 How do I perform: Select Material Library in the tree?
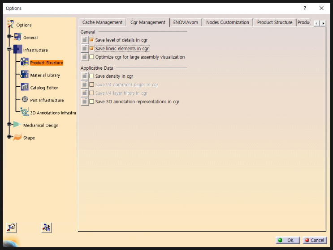pos(45,75)
